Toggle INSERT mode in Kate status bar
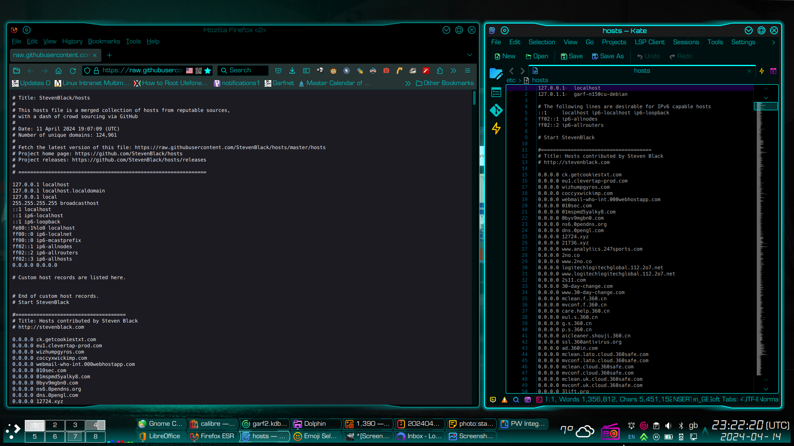Image resolution: width=794 pixels, height=446 pixels. pyautogui.click(x=682, y=399)
